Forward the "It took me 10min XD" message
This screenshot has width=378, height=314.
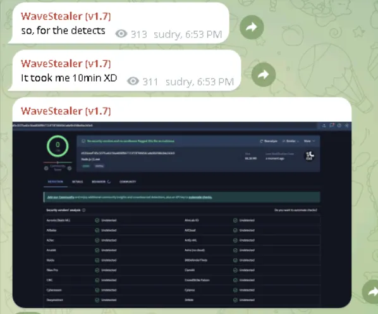click(264, 74)
